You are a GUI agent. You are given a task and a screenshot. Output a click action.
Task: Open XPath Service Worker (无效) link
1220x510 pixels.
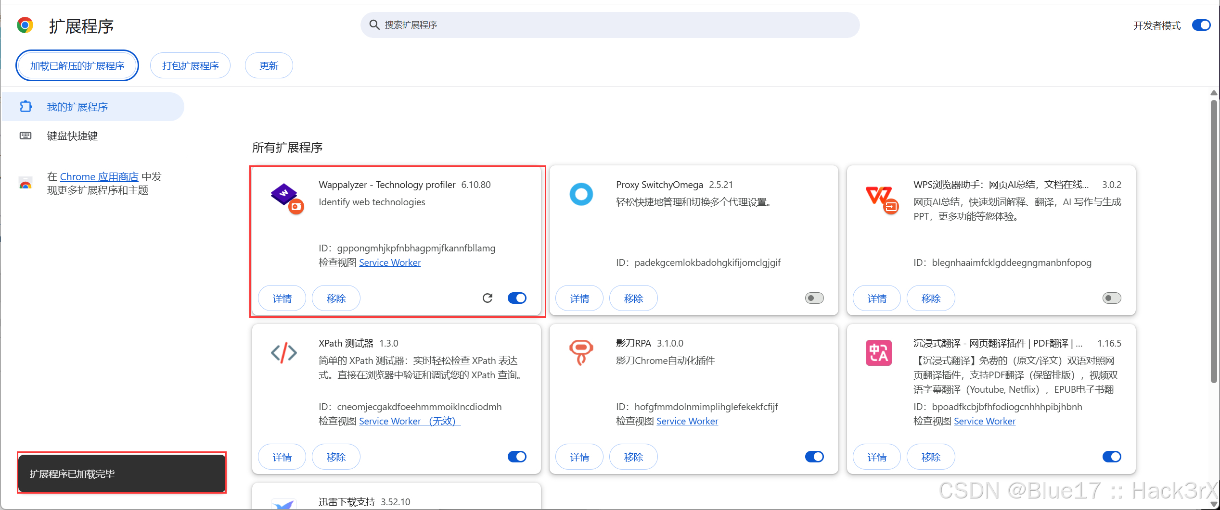pos(410,421)
